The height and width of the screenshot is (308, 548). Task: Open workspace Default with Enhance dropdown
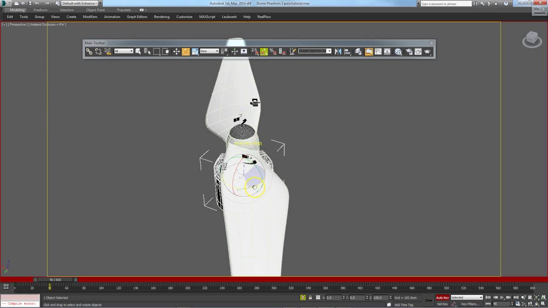(x=79, y=3)
